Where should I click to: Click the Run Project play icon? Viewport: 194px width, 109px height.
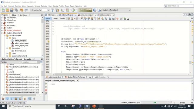(62, 10)
